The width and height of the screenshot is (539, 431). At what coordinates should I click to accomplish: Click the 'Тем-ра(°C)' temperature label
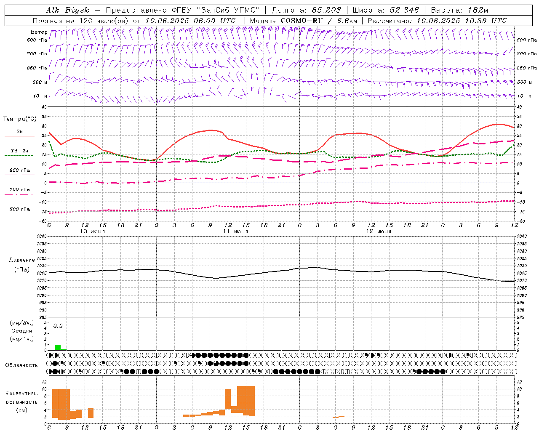pyautogui.click(x=20, y=119)
